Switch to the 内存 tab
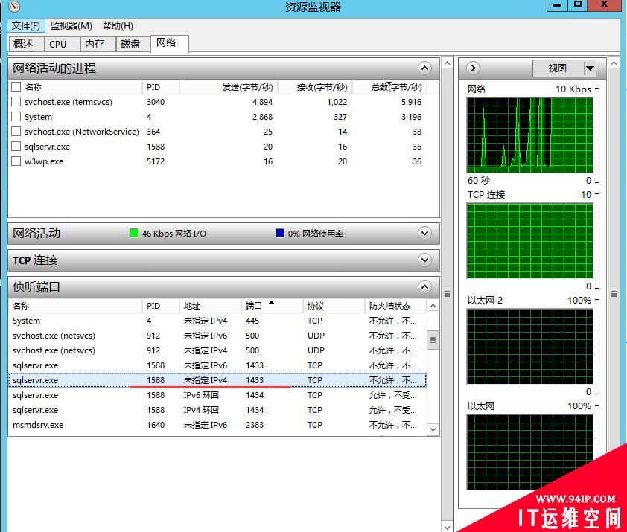 point(98,44)
